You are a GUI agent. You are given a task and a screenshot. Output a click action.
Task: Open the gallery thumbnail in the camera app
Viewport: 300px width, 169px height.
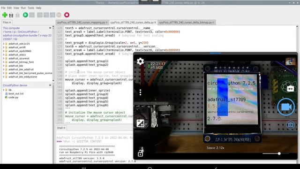pyautogui.click(x=291, y=61)
